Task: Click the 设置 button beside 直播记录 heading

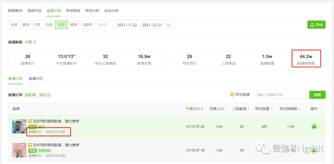Action: pos(30,95)
